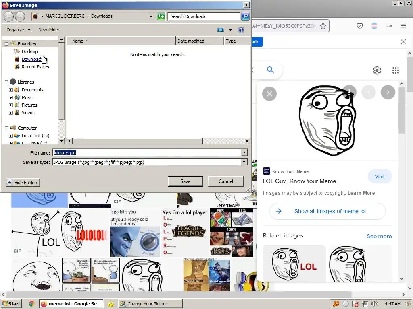413x309 pixels.
Task: Open the LOLOLOL meme thumbnail in results
Action: coord(85,233)
